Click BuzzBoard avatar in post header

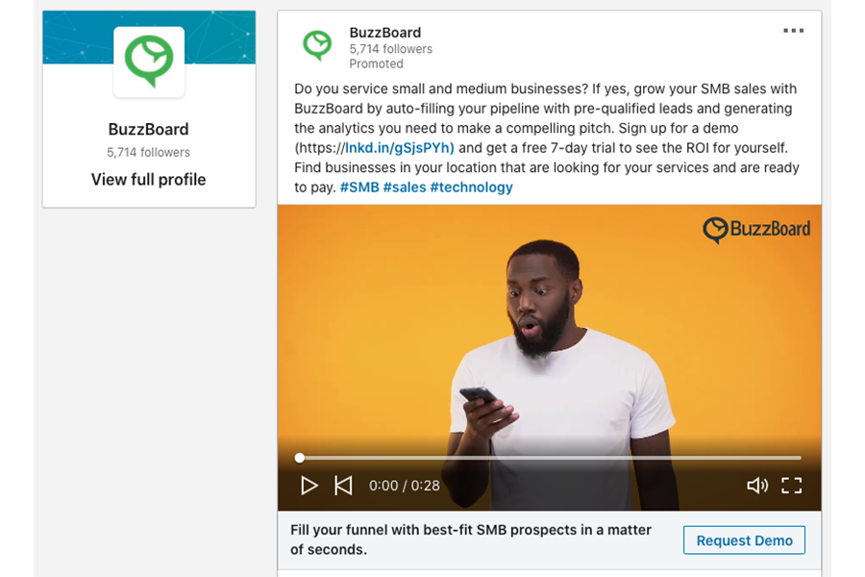(317, 45)
